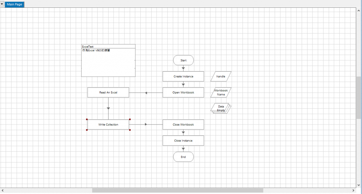Click the Excel VBO description text
Screen dimensions: 362x194
[96, 50]
